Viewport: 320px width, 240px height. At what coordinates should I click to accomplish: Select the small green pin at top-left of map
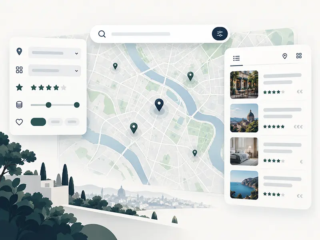point(115,66)
